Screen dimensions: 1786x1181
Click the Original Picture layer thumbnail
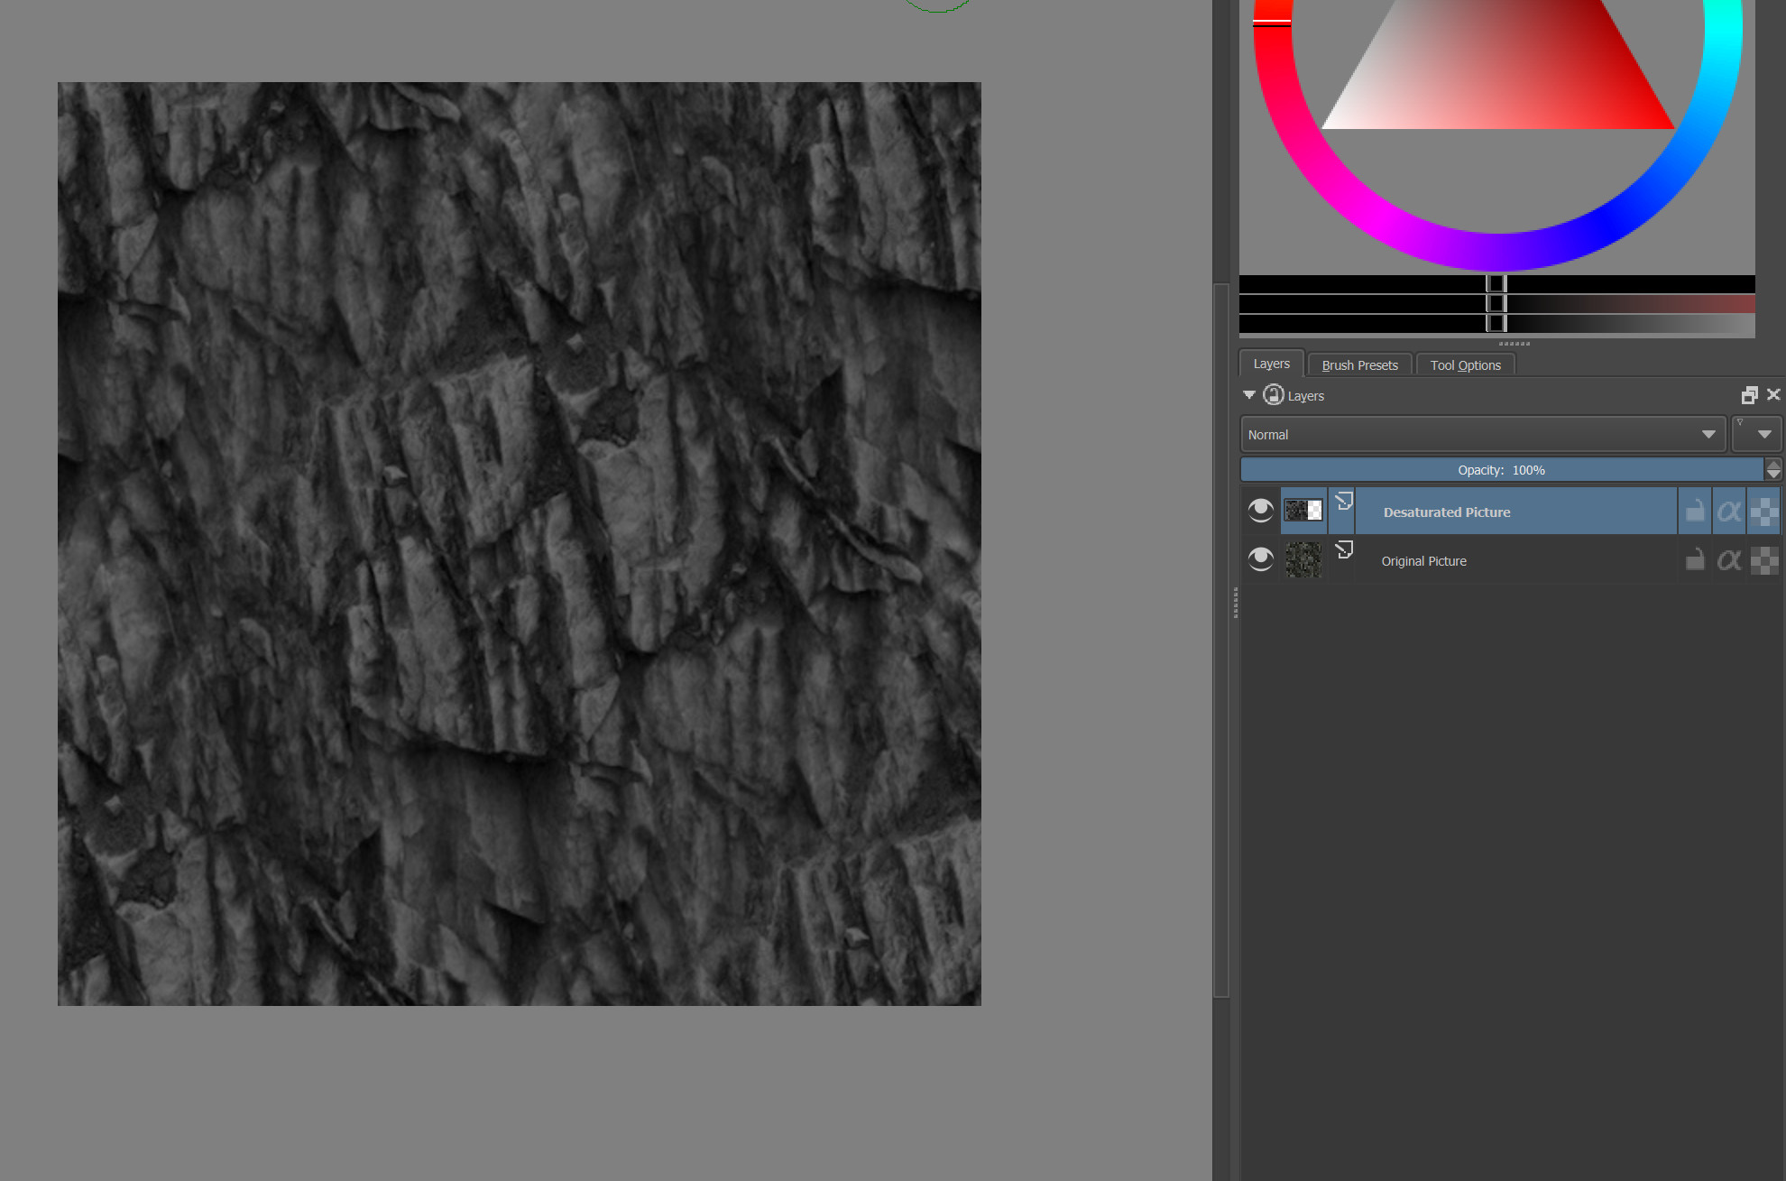pyautogui.click(x=1303, y=560)
